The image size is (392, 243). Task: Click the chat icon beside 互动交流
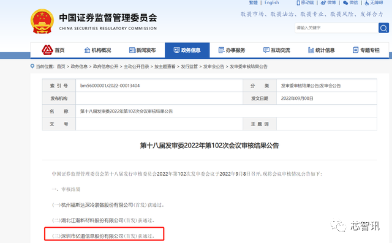pyautogui.click(x=266, y=50)
